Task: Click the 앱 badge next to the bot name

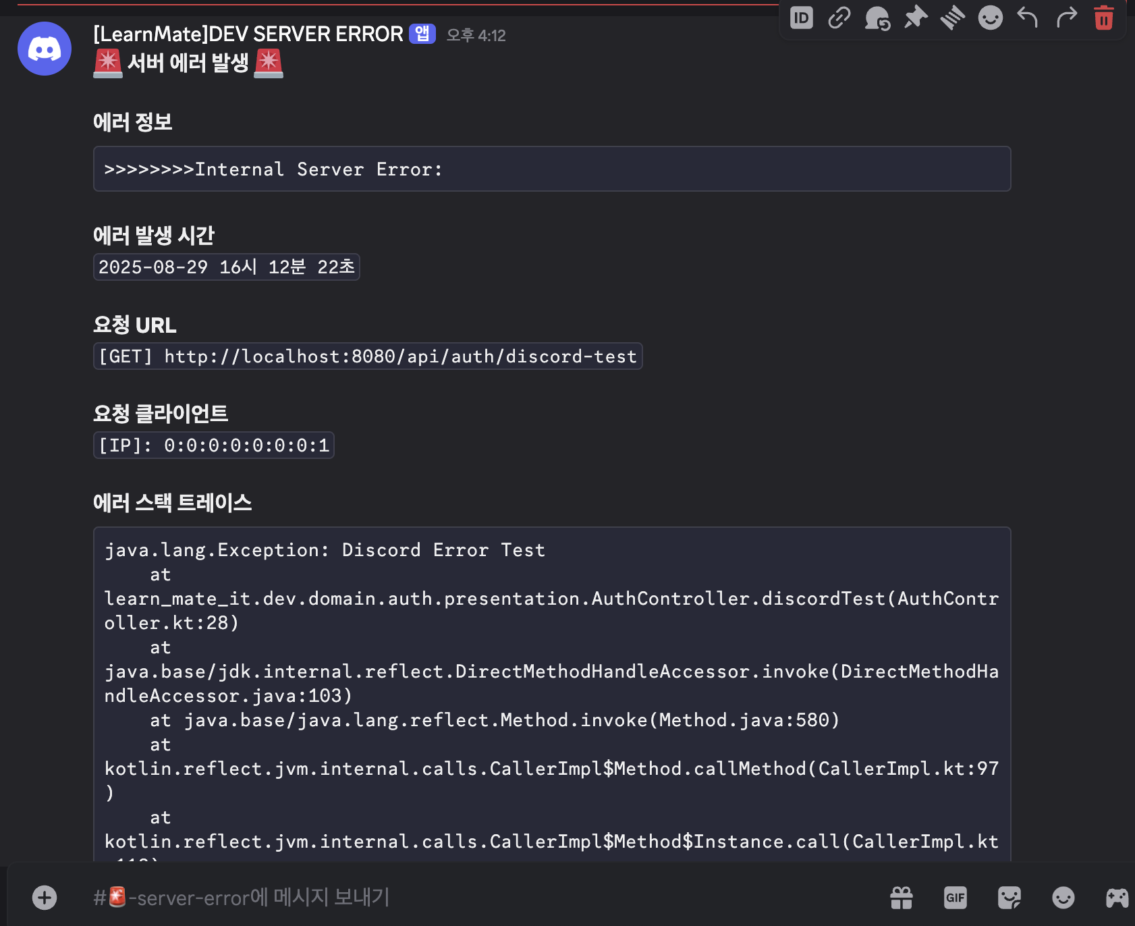Action: point(422,34)
